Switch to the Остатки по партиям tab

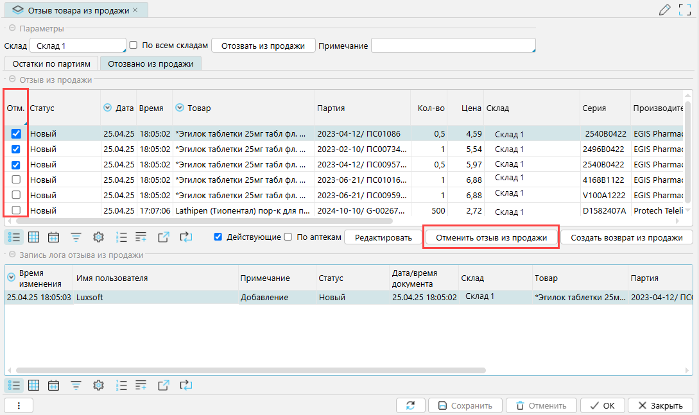(x=51, y=64)
